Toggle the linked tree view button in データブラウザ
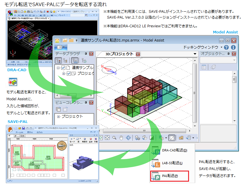Screen dimensions: 245x186 pos(75,60)
